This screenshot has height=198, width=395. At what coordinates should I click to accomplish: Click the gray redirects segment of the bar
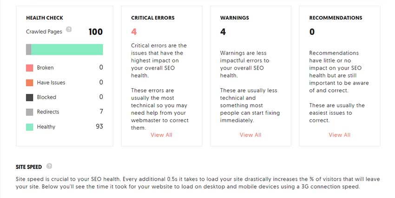28,49
